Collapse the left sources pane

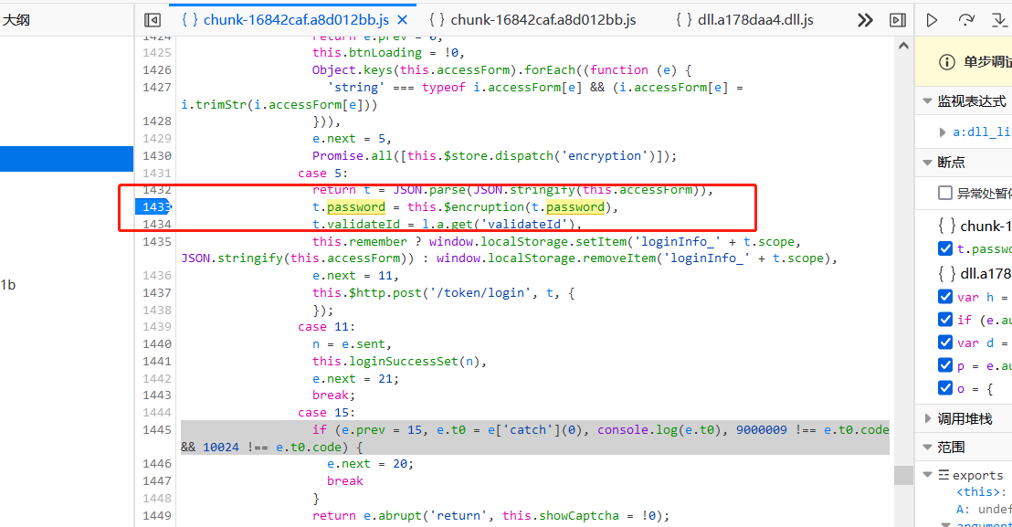153,19
